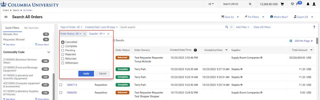Open notifications bell icon
320x100 pixels.
(x=308, y=4)
